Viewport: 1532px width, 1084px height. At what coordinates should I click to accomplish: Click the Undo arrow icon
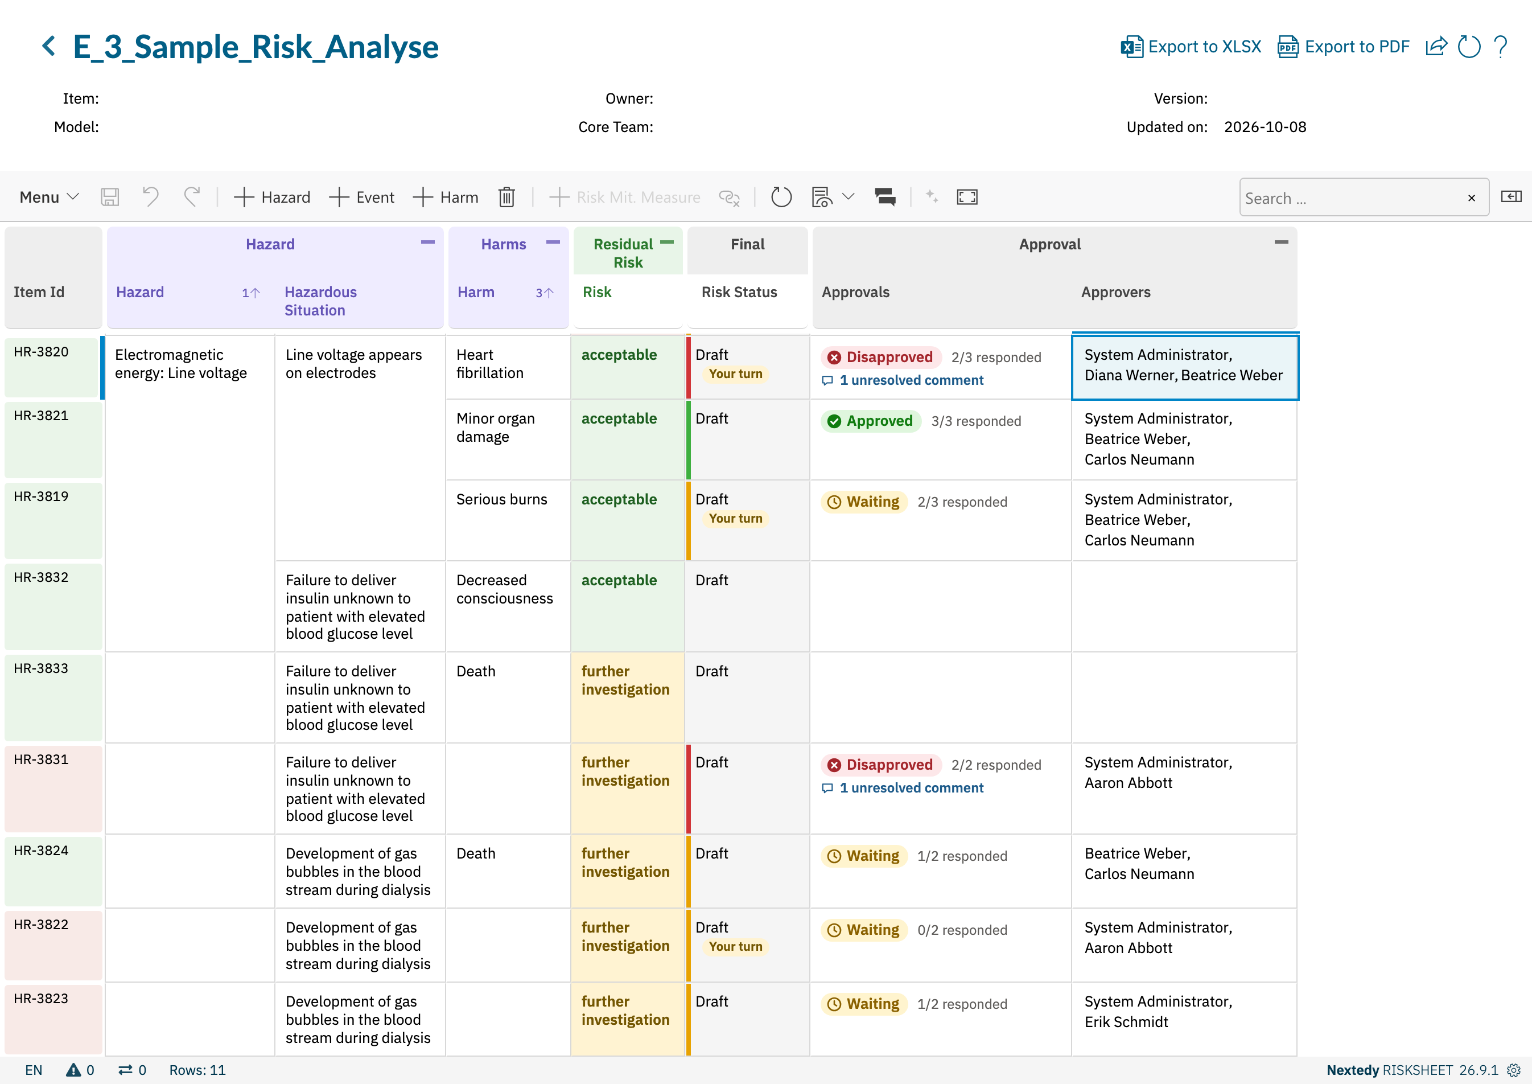point(150,197)
